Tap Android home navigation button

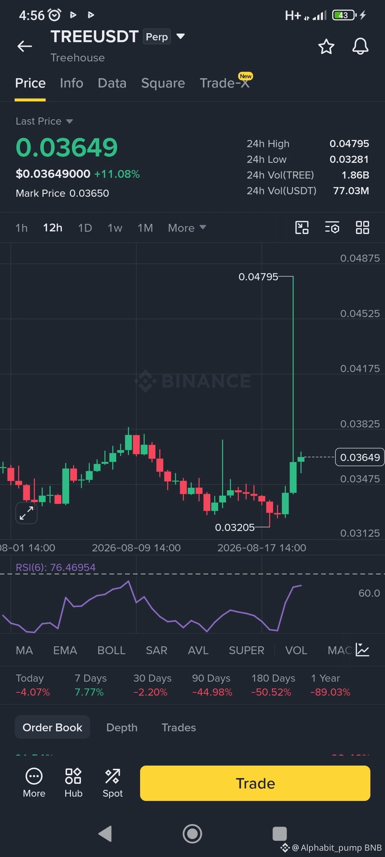(x=192, y=834)
